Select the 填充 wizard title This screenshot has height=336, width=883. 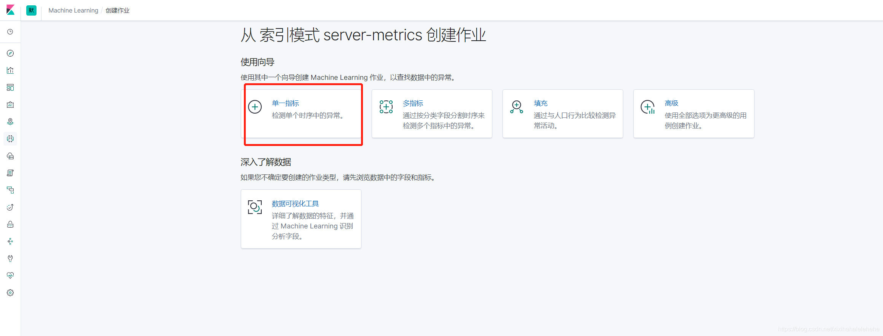coord(541,103)
